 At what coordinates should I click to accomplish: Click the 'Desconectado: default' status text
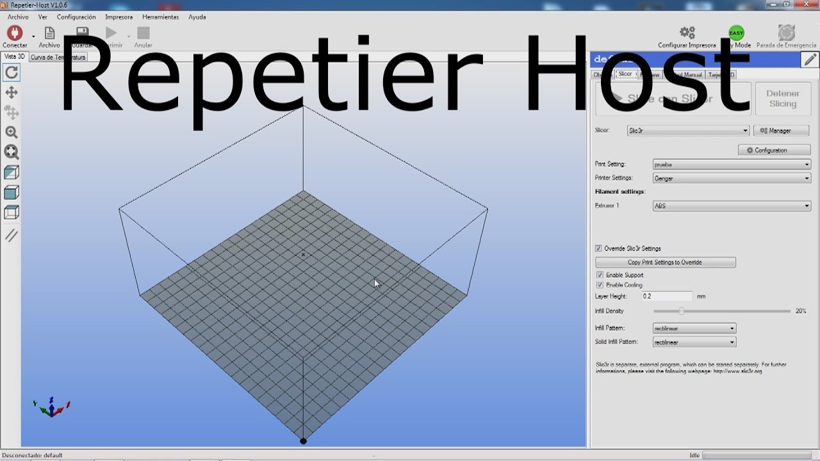click(32, 455)
